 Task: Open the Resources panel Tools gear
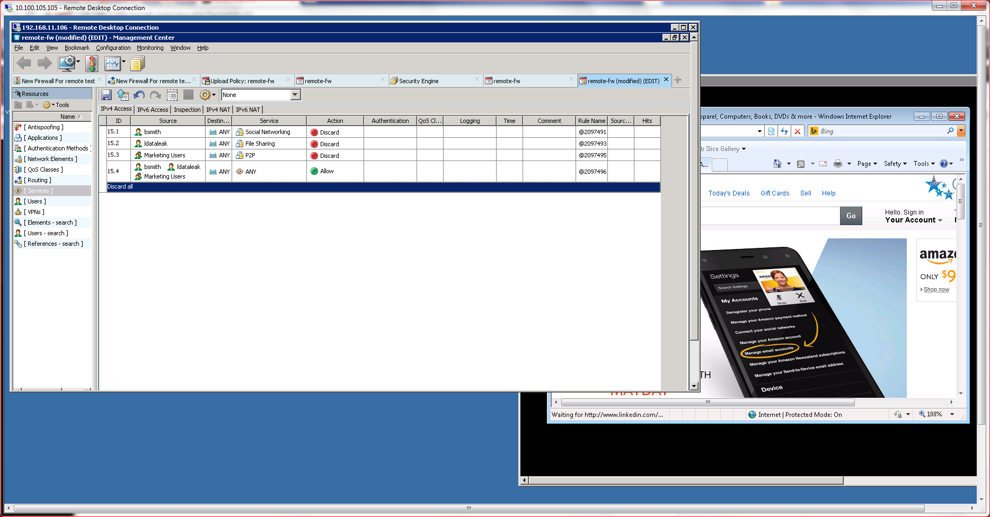47,105
